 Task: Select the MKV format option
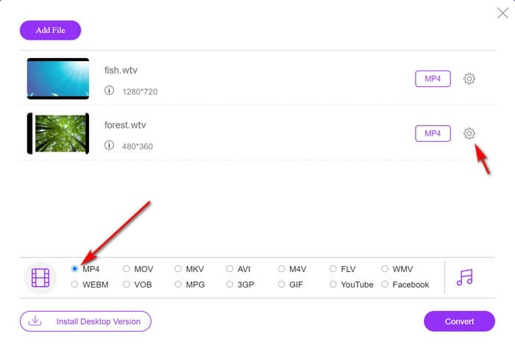point(178,269)
